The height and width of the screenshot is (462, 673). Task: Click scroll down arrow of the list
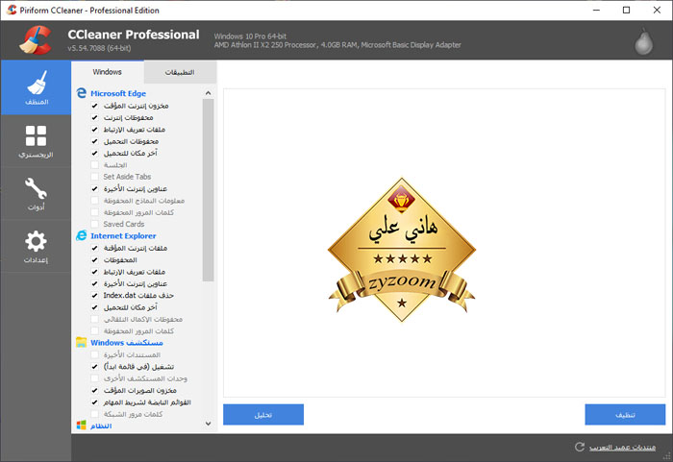209,424
